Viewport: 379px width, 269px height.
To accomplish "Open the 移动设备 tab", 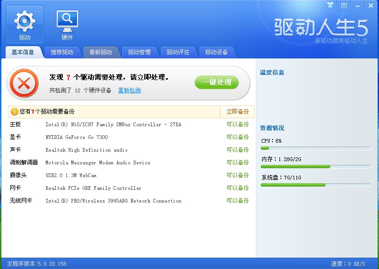I will [x=217, y=52].
